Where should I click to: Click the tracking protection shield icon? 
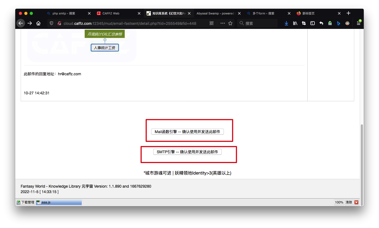(51, 23)
